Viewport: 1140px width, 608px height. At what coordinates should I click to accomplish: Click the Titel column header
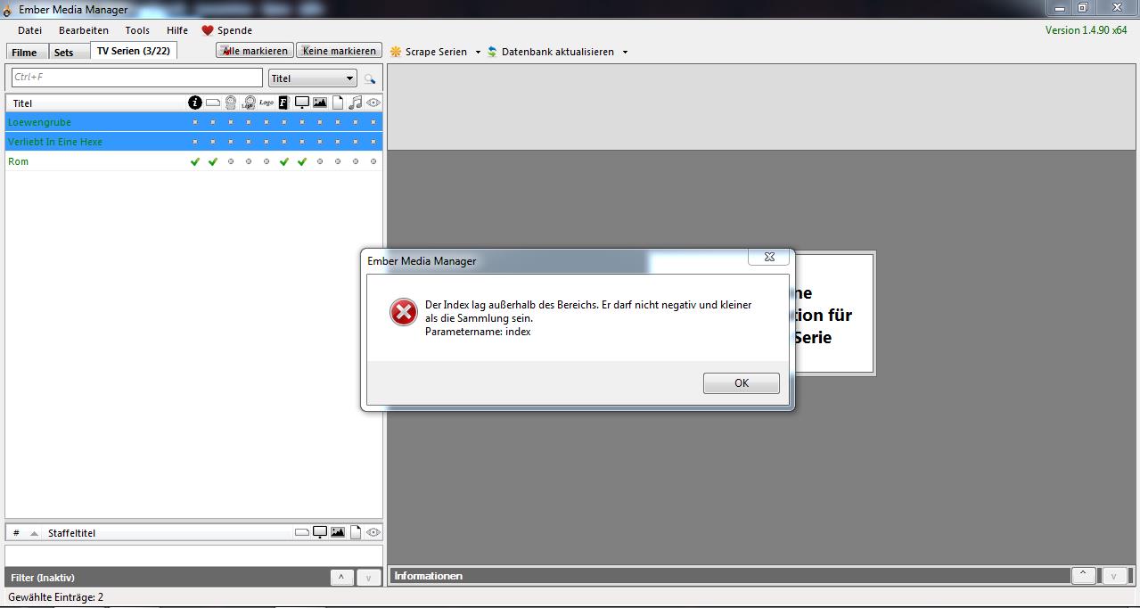click(x=96, y=103)
